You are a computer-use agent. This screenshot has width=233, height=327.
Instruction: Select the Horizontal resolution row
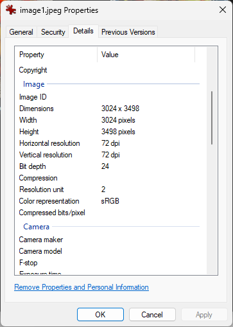point(109,143)
